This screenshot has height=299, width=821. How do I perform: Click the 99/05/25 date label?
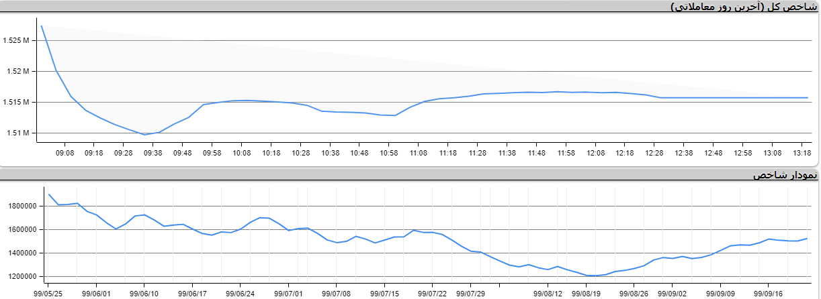[48, 293]
